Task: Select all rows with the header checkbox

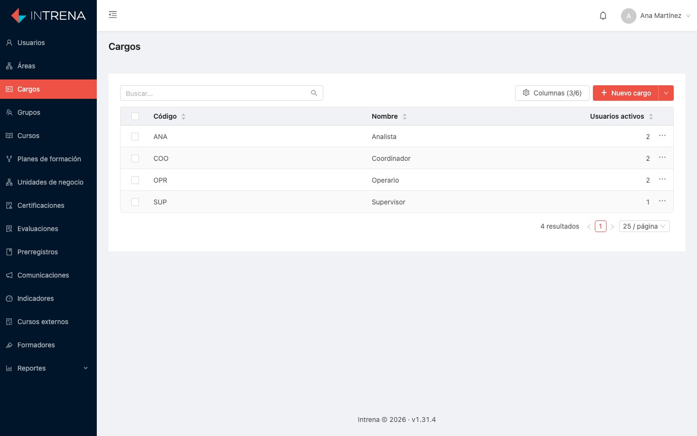Action: 135,116
